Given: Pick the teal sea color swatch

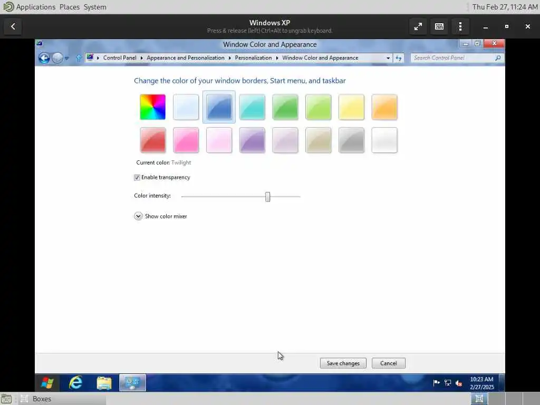Looking at the screenshot, I should point(252,107).
